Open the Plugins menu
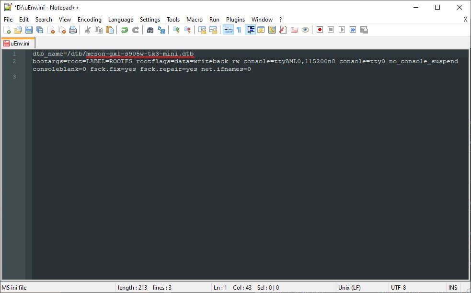 pyautogui.click(x=235, y=20)
